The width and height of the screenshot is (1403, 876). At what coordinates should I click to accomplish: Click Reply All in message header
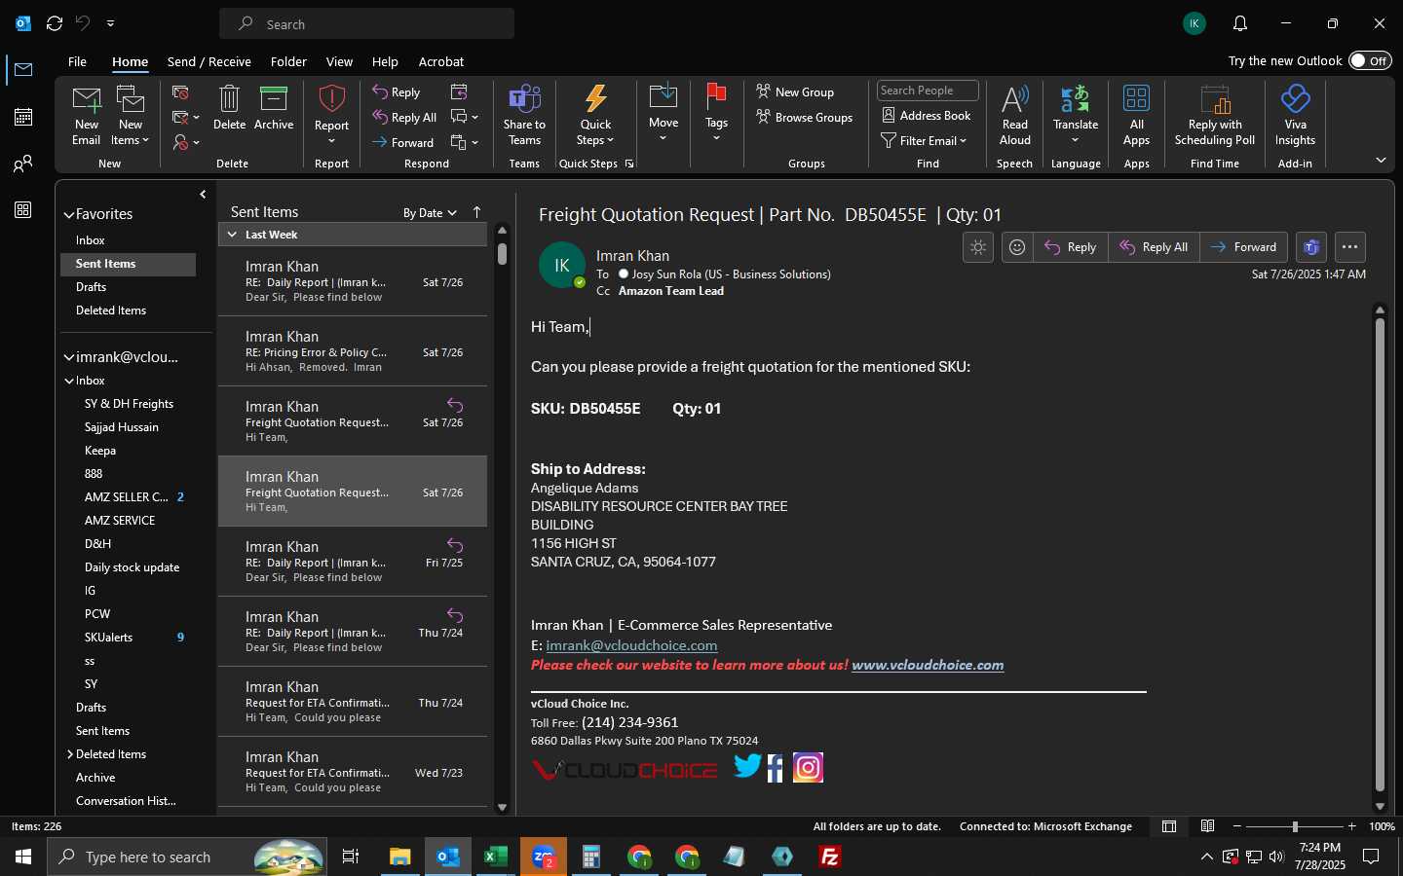[x=1154, y=247]
